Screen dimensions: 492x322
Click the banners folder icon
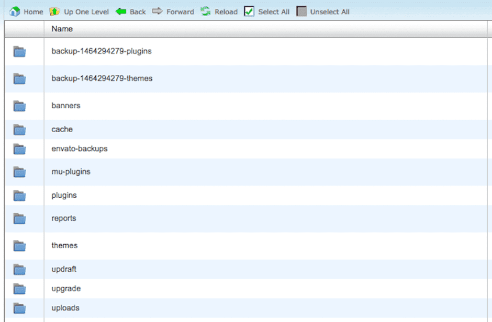click(19, 106)
